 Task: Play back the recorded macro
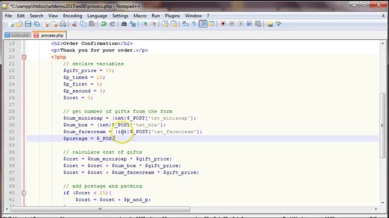tap(241, 24)
